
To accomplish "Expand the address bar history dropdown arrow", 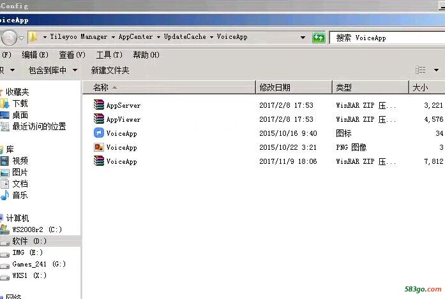I will pos(303,38).
